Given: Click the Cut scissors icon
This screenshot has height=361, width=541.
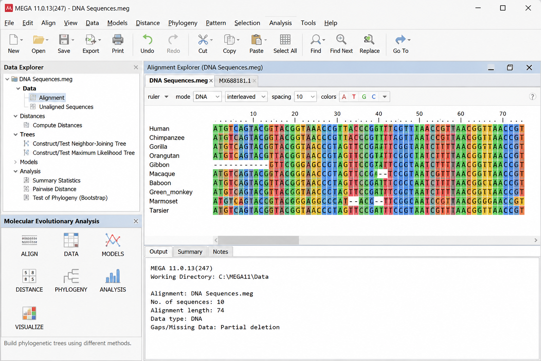Looking at the screenshot, I should tap(203, 39).
